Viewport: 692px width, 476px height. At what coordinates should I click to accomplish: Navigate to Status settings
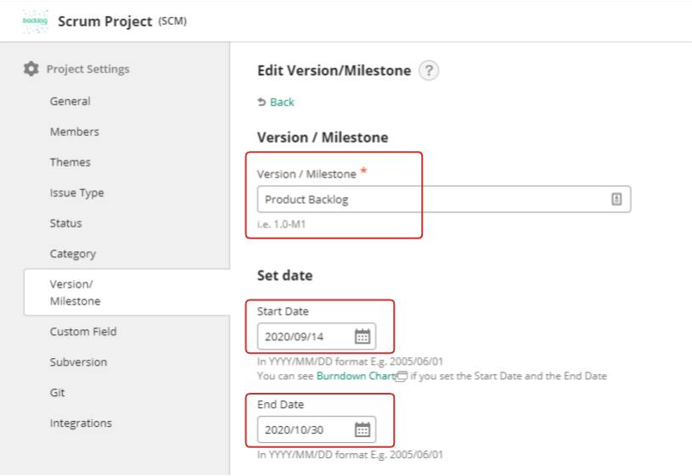tap(65, 223)
